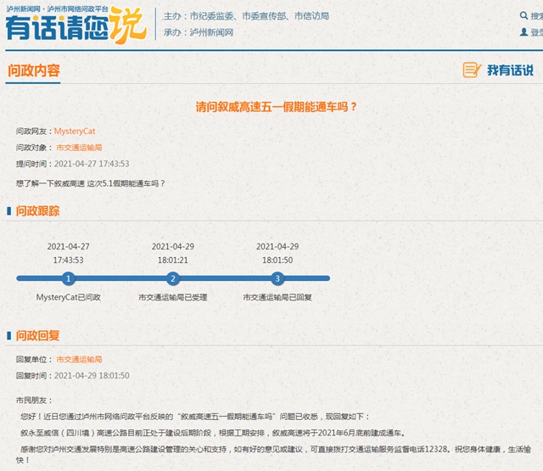Viewport: 543px width, 471px height.
Task: Click the timestamp 18:01:21 on timeline
Action: point(173,260)
